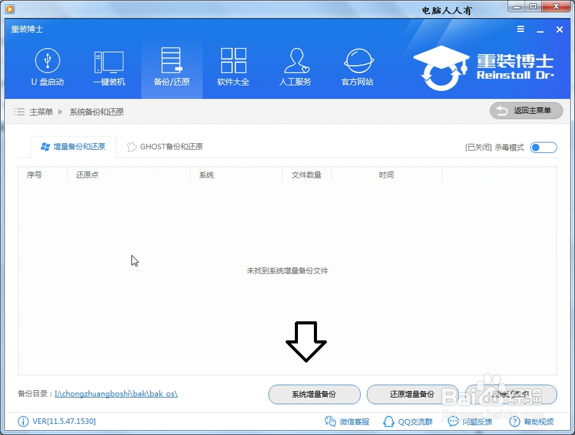Go to 主菜单 breadcrumb
575x435 pixels.
click(x=41, y=112)
